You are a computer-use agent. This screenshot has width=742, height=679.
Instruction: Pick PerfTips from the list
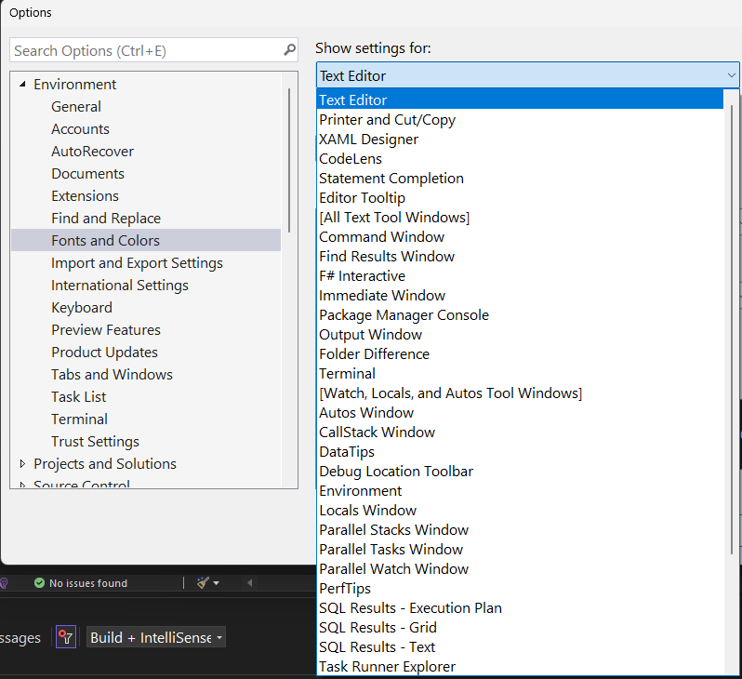click(520, 588)
